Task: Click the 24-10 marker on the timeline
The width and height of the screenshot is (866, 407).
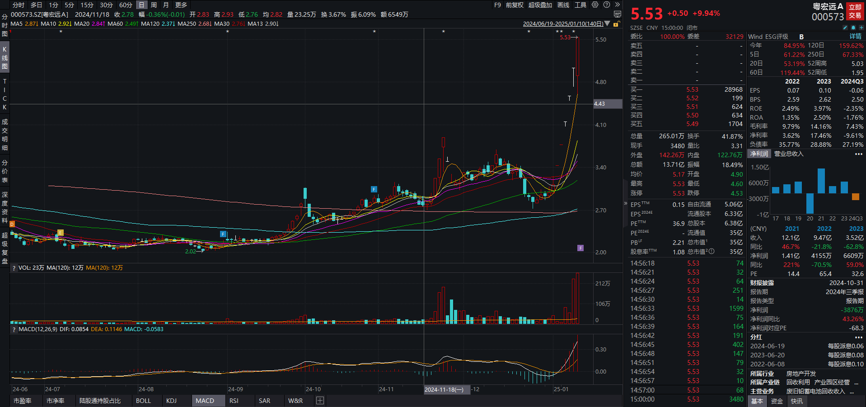Action: point(313,389)
